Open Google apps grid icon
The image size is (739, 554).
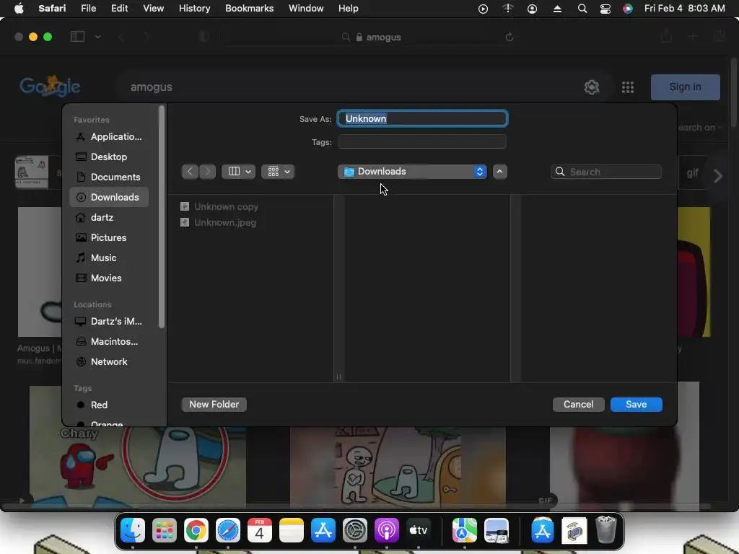628,87
